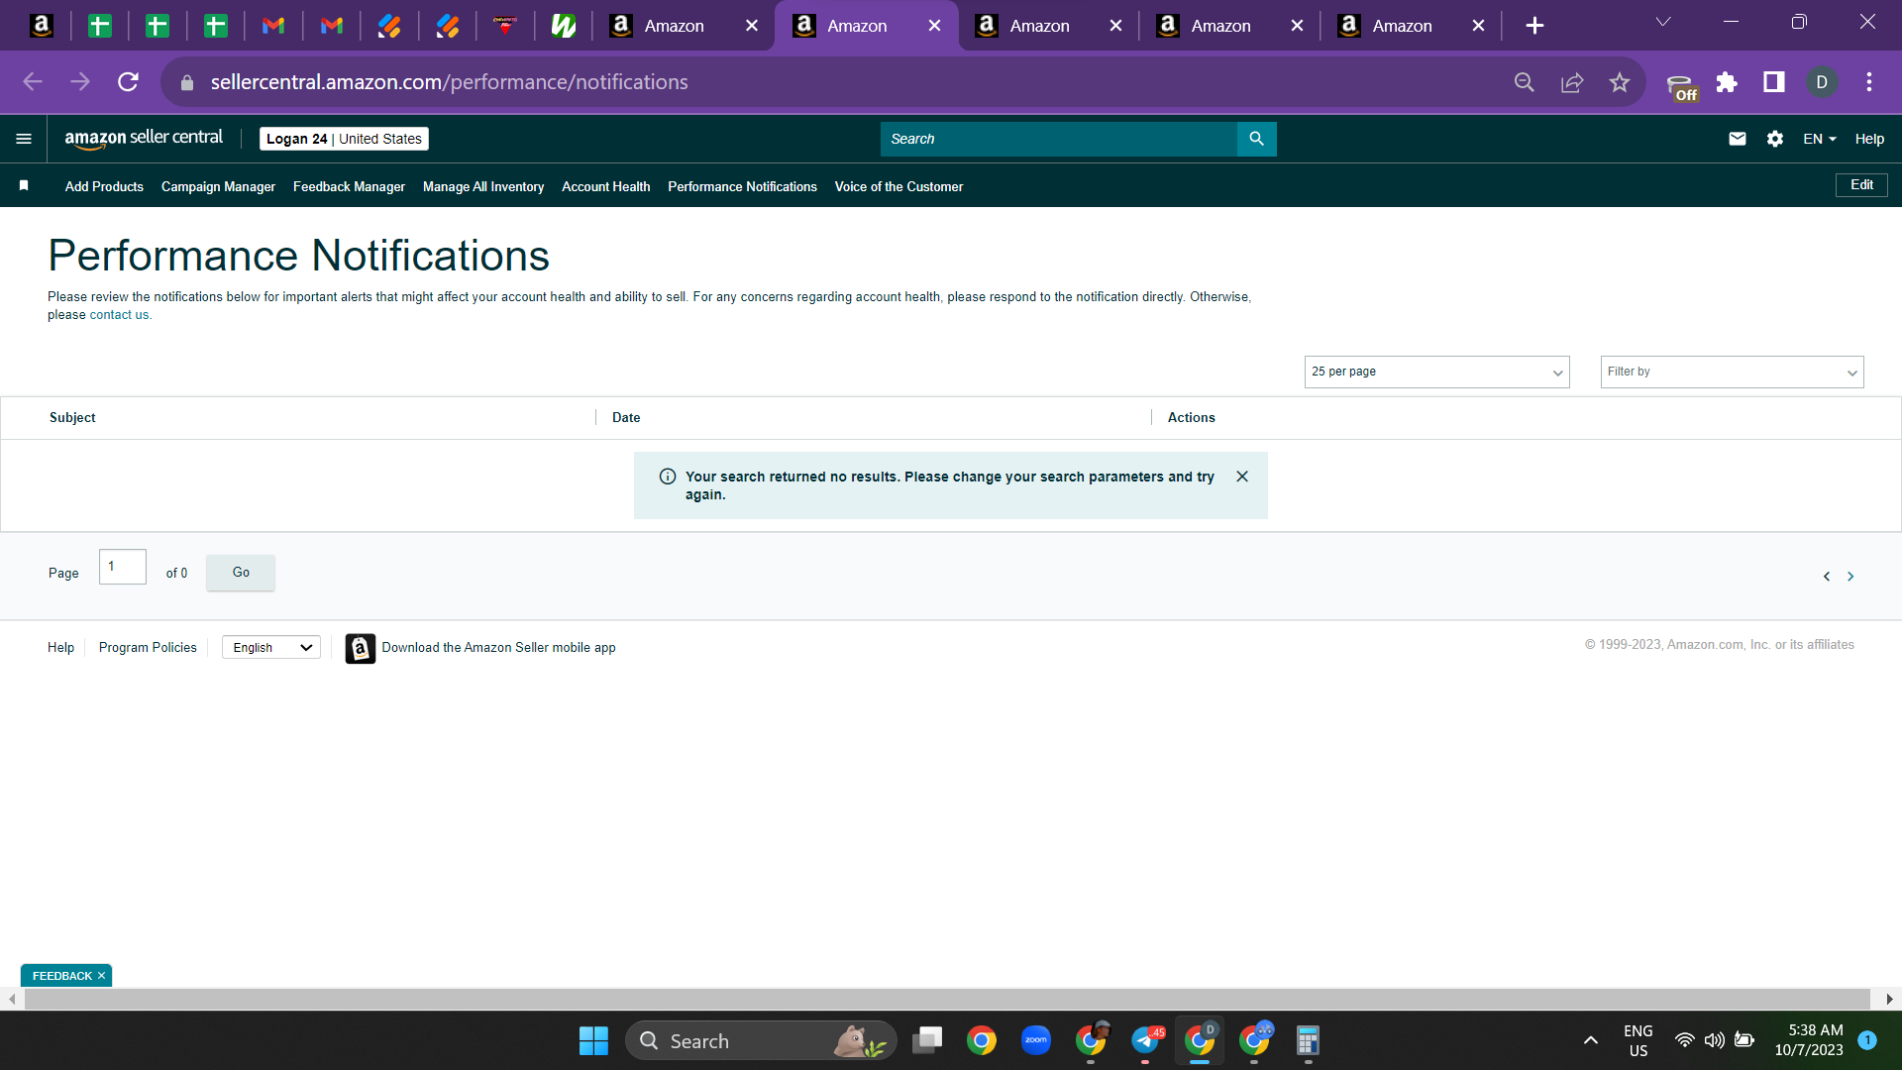The image size is (1902, 1070).
Task: Open Campaign Manager
Action: [218, 186]
